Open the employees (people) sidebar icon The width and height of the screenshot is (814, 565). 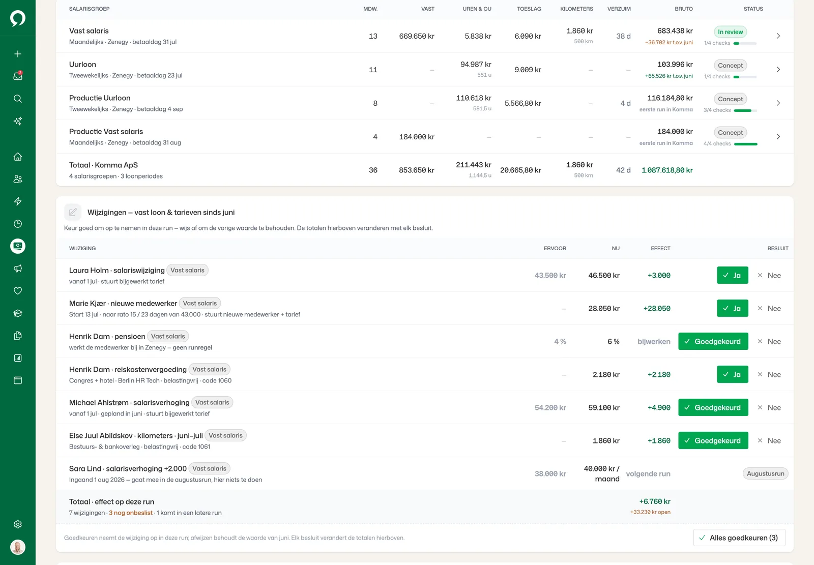click(x=18, y=179)
